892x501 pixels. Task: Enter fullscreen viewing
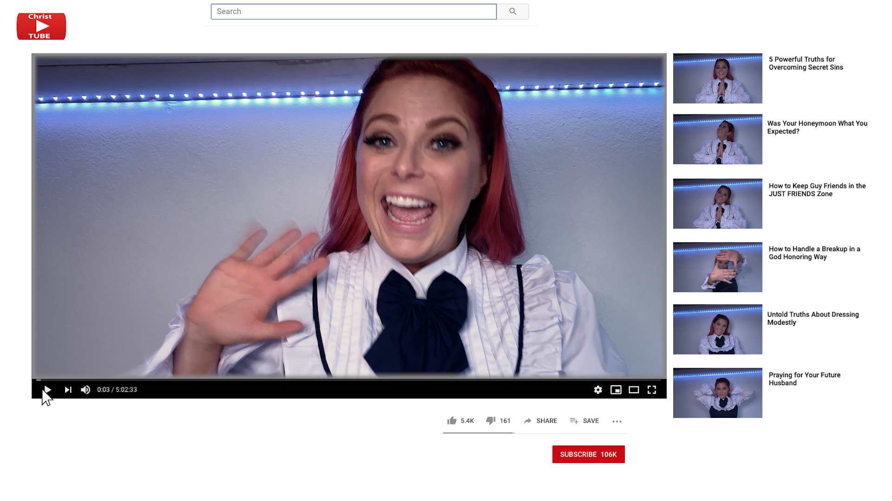[x=651, y=390]
